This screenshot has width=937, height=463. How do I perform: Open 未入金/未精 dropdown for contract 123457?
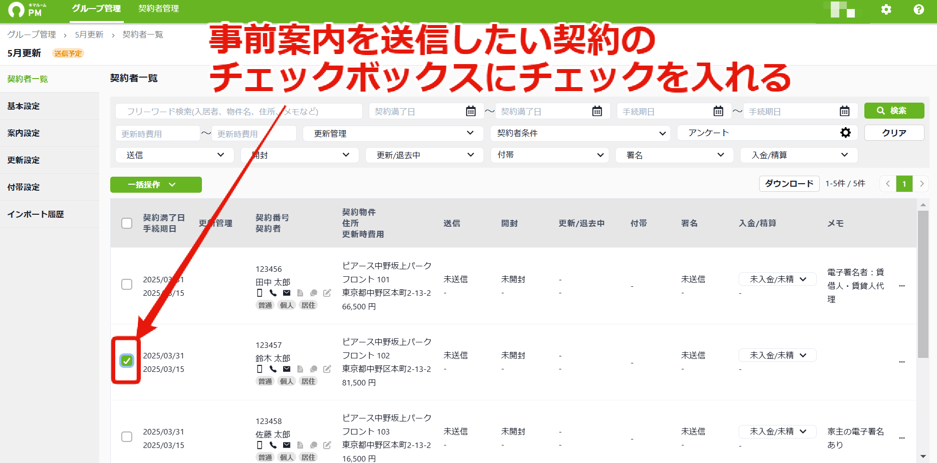(x=777, y=355)
